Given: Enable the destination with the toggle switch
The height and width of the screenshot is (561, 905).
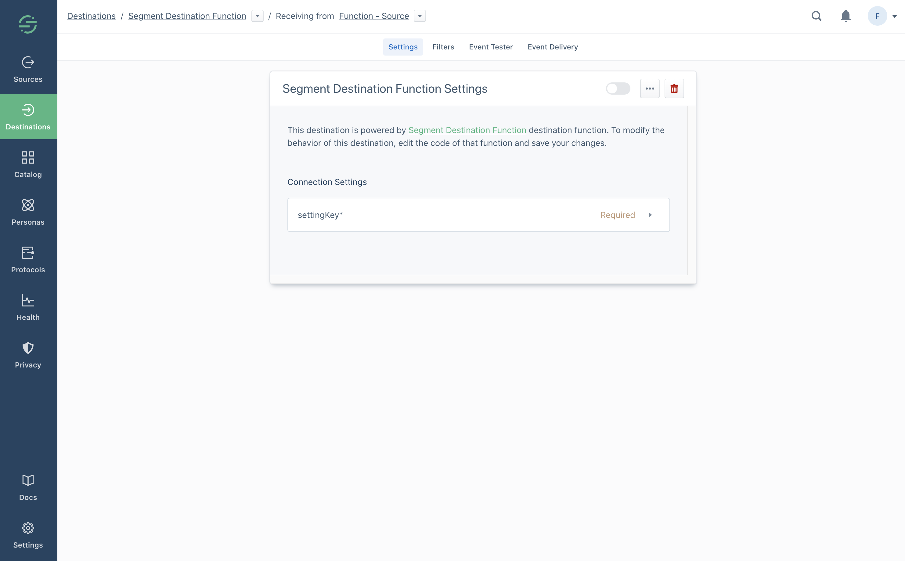Looking at the screenshot, I should (618, 88).
